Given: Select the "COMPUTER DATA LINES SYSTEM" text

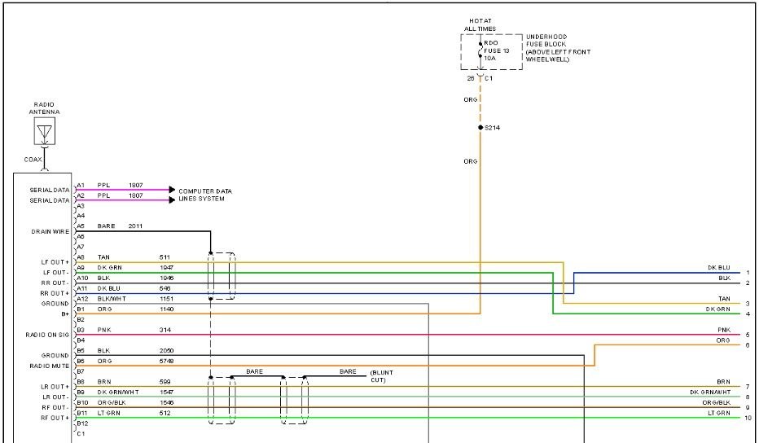Looking at the screenshot, I should click(200, 195).
